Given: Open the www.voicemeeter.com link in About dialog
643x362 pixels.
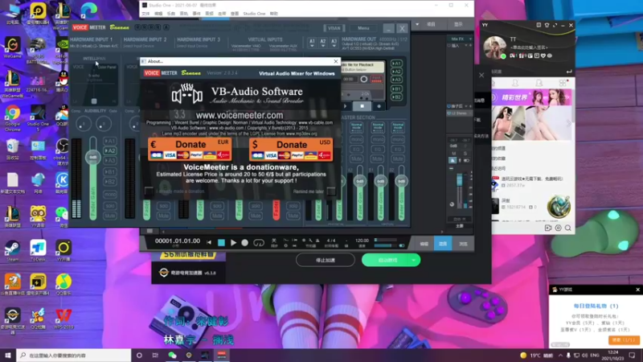Looking at the screenshot, I should coord(240,115).
